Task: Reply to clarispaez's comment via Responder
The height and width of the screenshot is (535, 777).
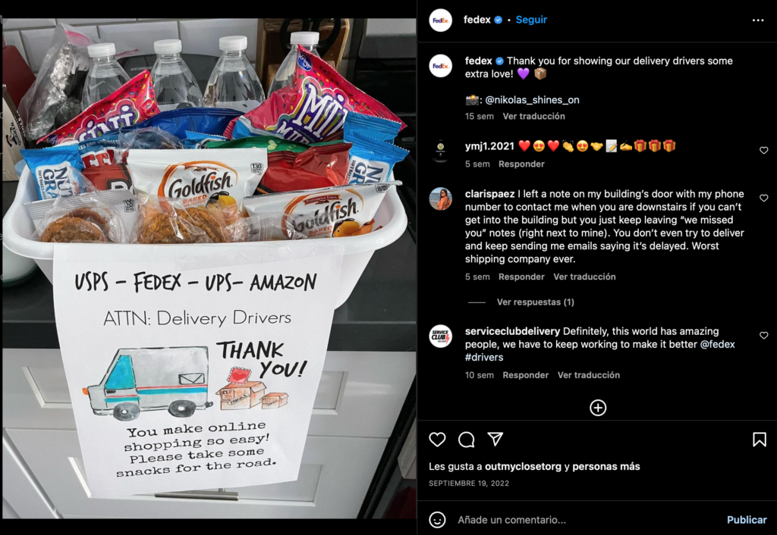Action: [x=521, y=277]
